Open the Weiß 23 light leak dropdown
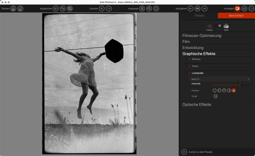 (x=220, y=79)
